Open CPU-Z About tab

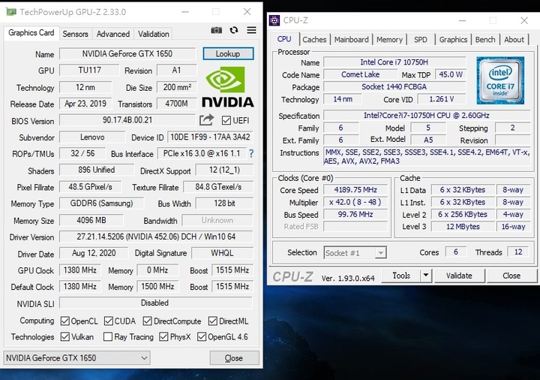(514, 40)
